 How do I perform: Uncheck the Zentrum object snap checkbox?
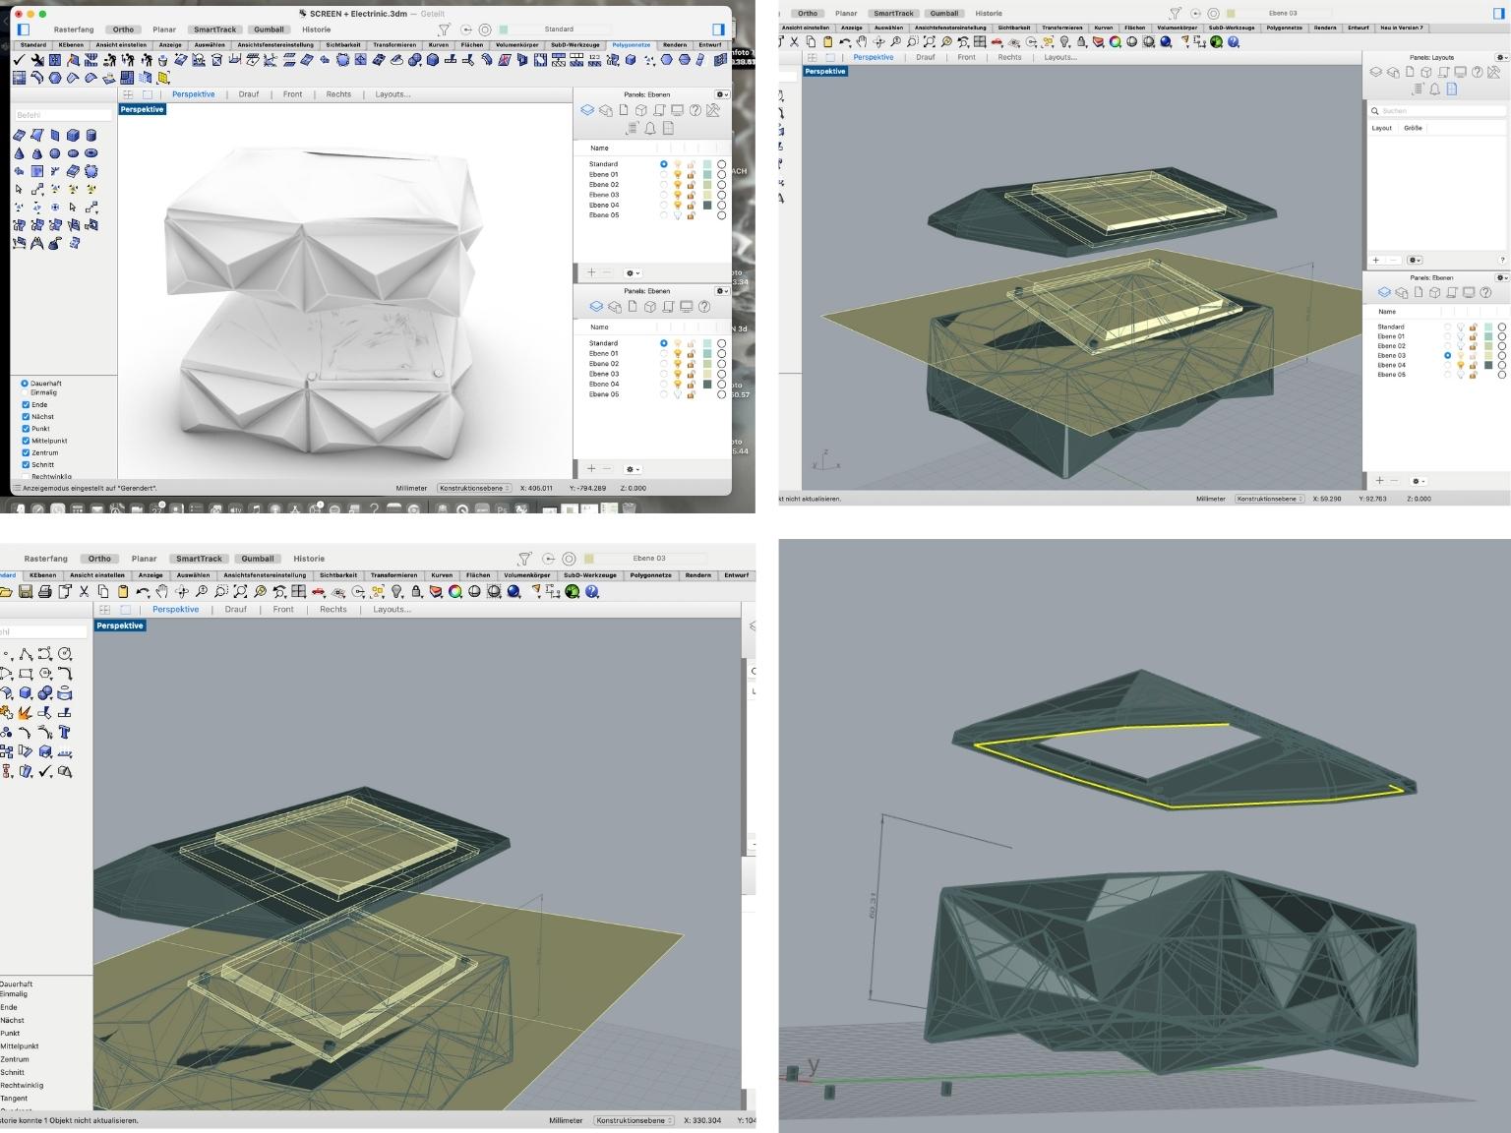(x=26, y=452)
